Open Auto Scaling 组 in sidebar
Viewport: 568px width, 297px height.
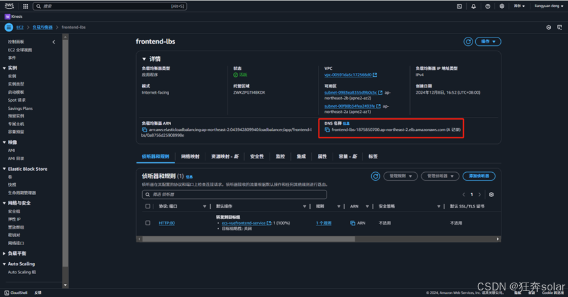(x=22, y=273)
